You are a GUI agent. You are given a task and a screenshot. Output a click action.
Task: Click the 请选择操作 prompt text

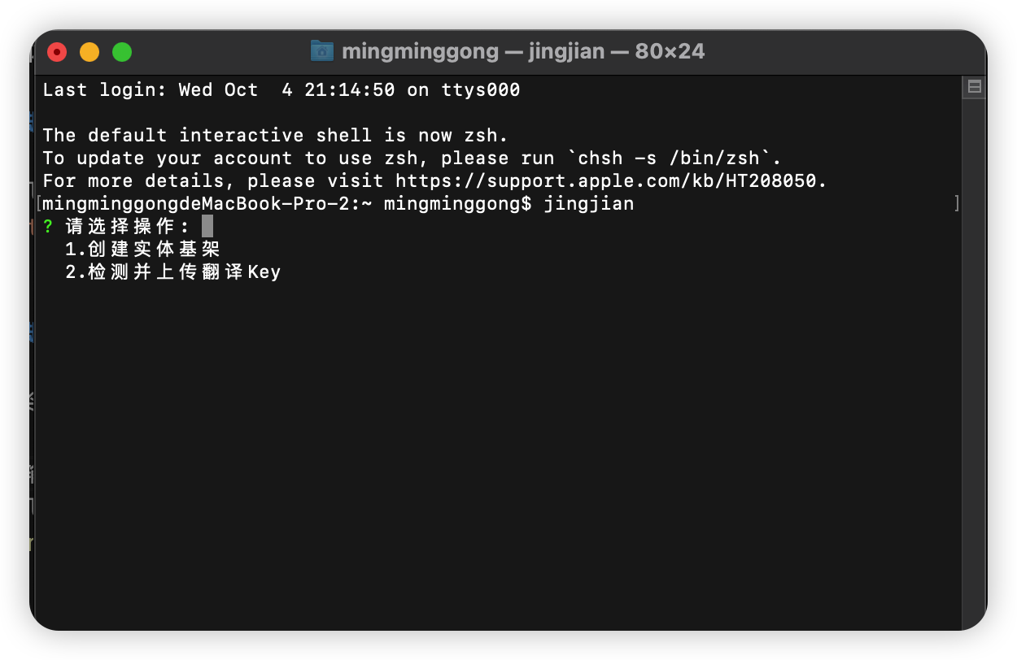[x=127, y=226]
